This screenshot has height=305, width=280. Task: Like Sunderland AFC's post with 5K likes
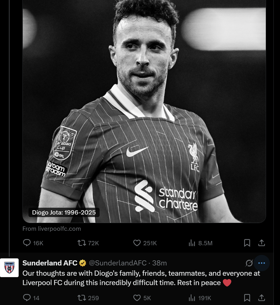(142, 298)
